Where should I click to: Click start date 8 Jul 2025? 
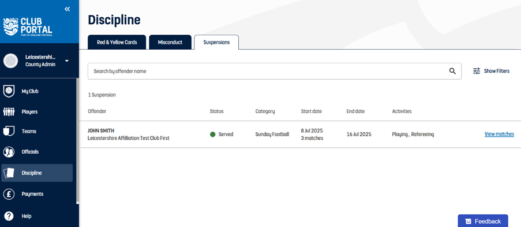(312, 131)
